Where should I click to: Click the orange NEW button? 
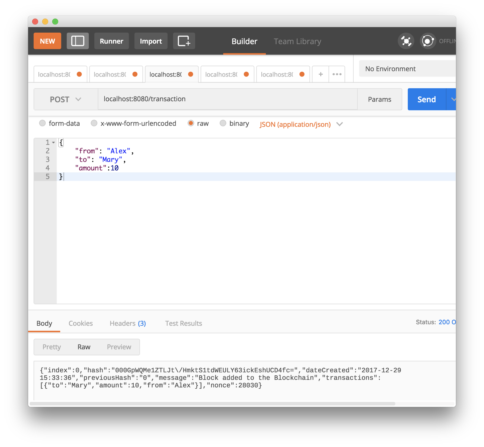click(47, 41)
